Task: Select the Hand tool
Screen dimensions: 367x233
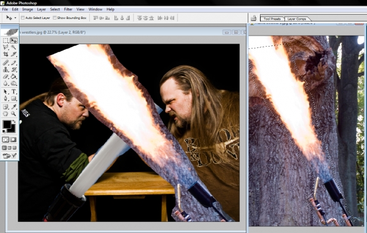Action: [x=6, y=113]
